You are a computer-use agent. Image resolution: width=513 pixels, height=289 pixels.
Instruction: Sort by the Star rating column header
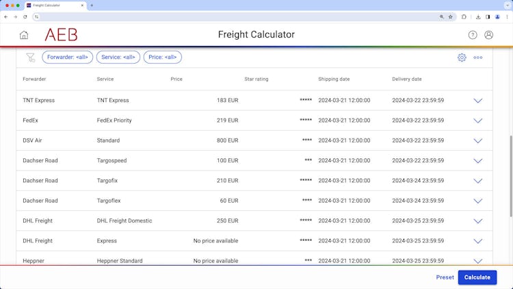coord(256,79)
